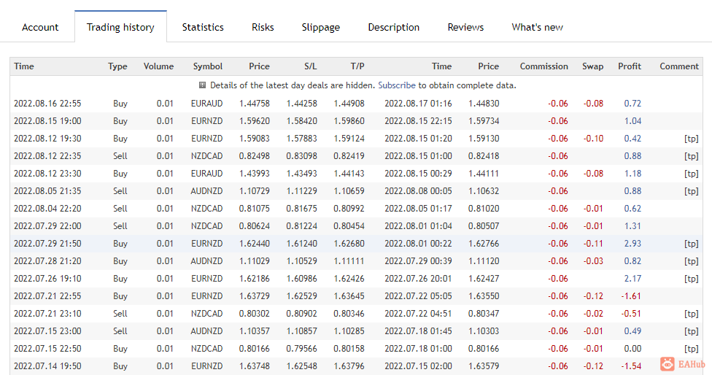
Task: Select open time 2022.08.16 22:55
Action: [x=47, y=104]
